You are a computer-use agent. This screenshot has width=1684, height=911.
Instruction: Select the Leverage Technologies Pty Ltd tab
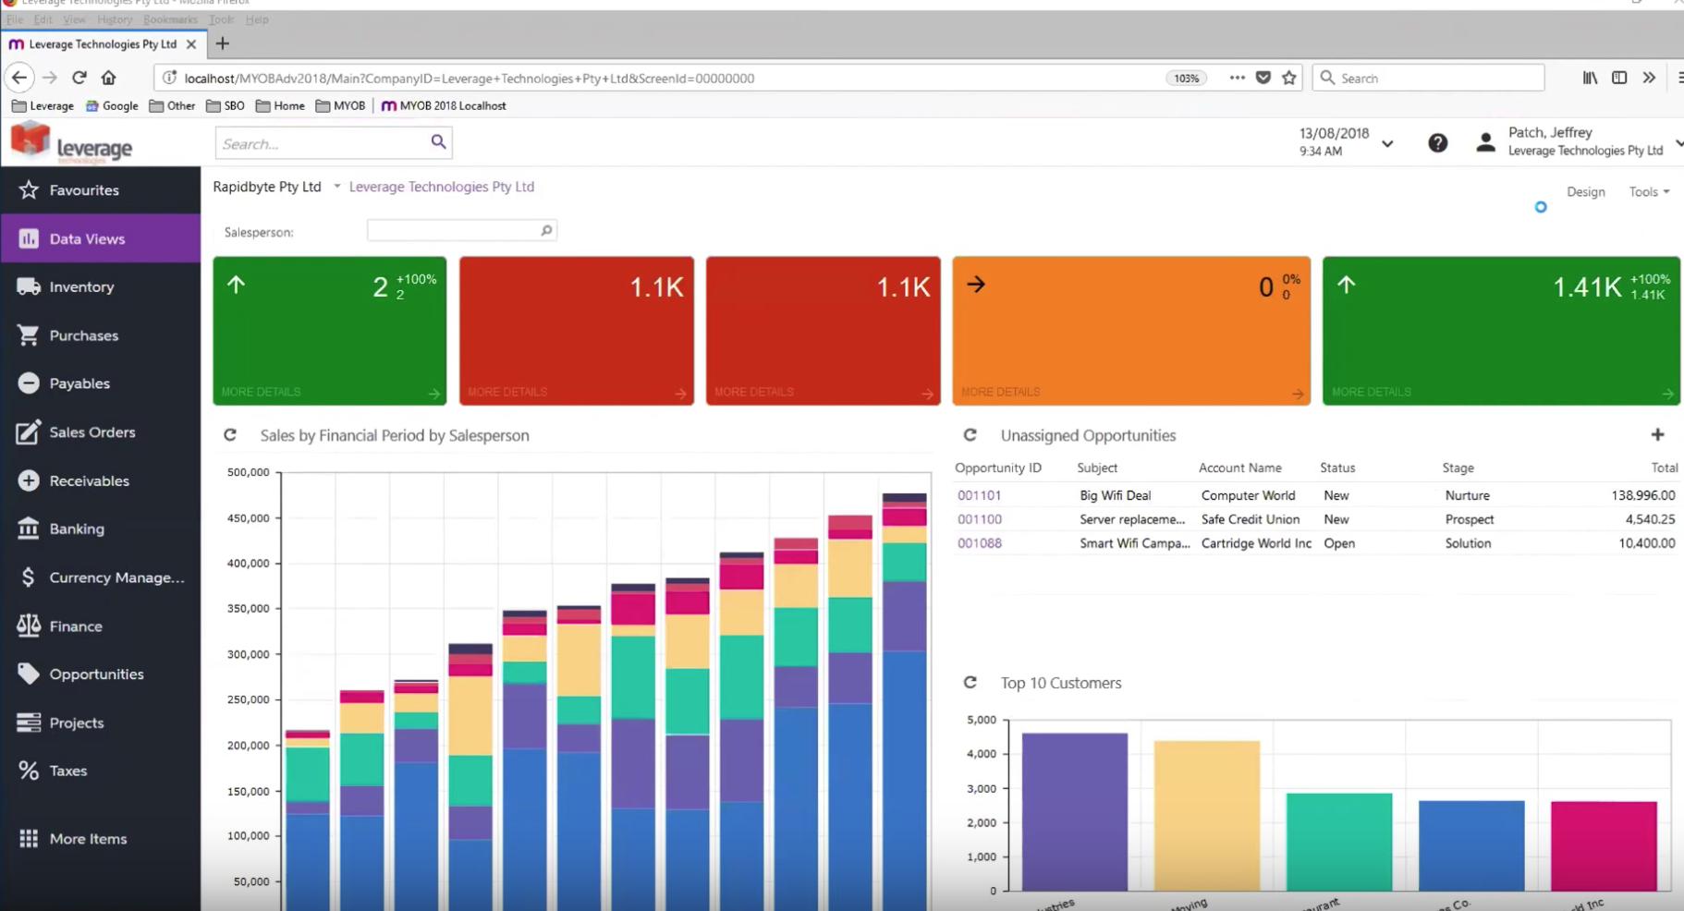[102, 43]
